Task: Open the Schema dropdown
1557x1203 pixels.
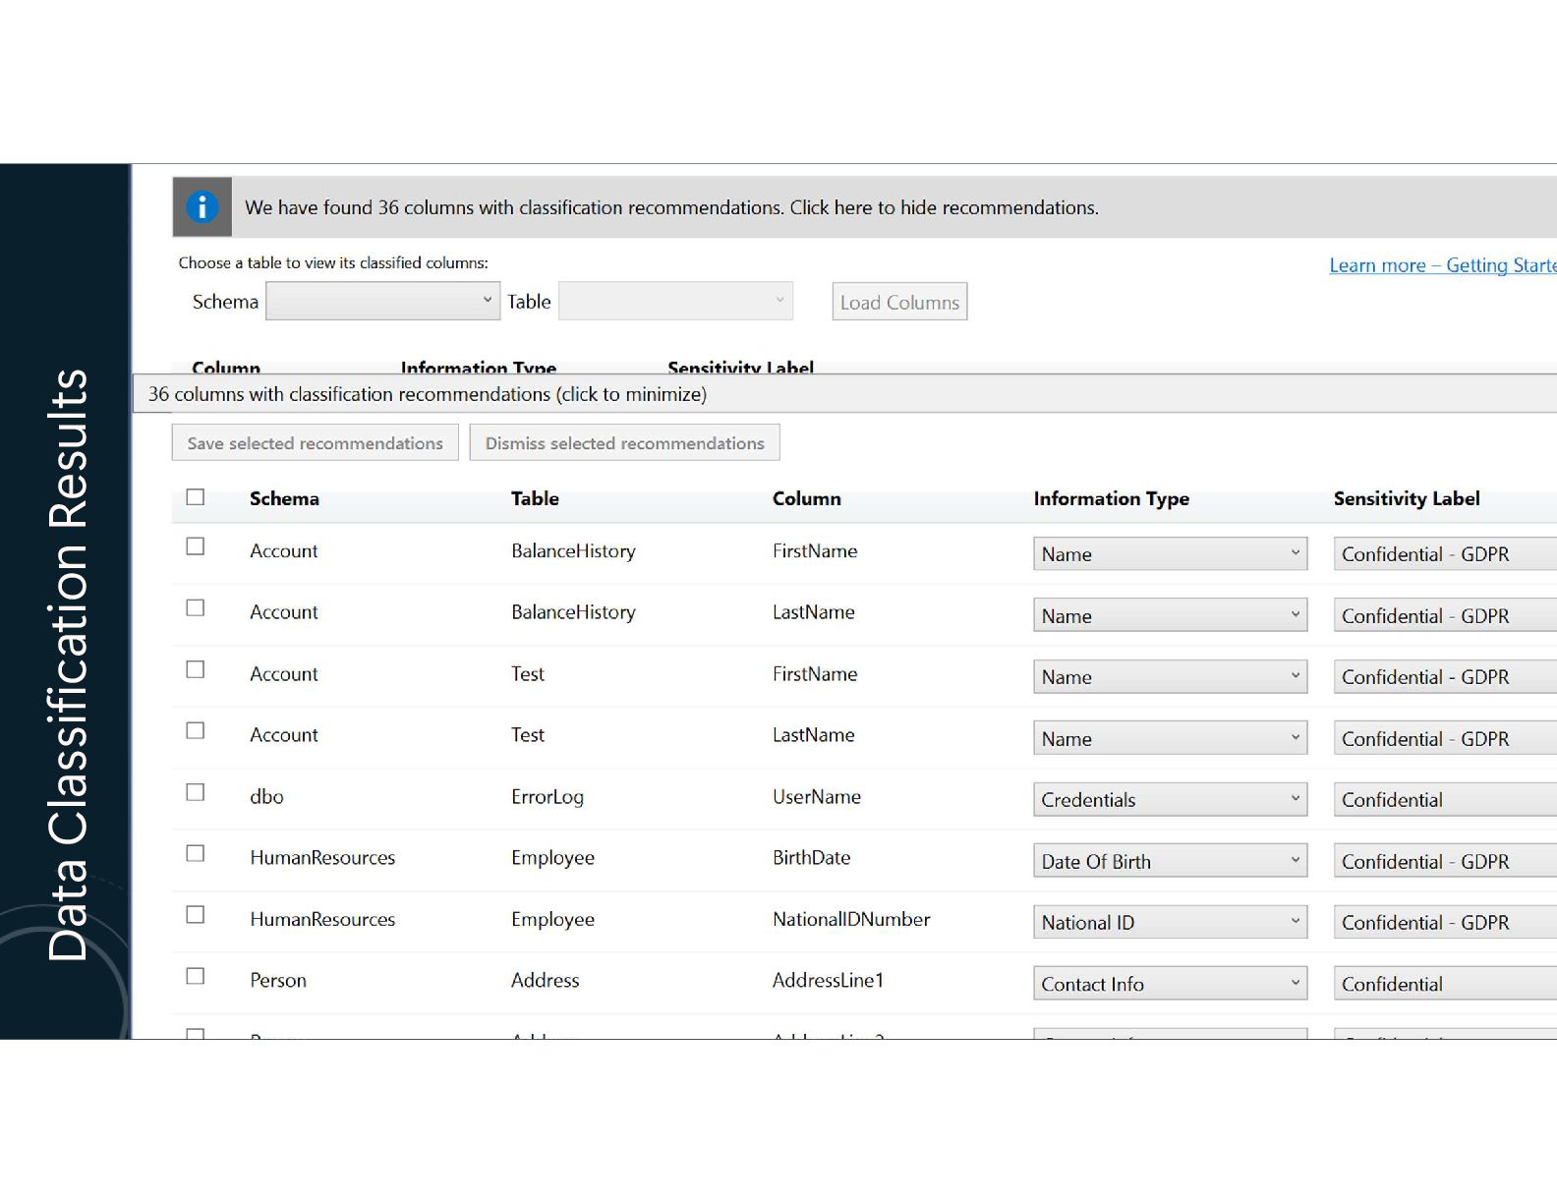Action: (x=382, y=301)
